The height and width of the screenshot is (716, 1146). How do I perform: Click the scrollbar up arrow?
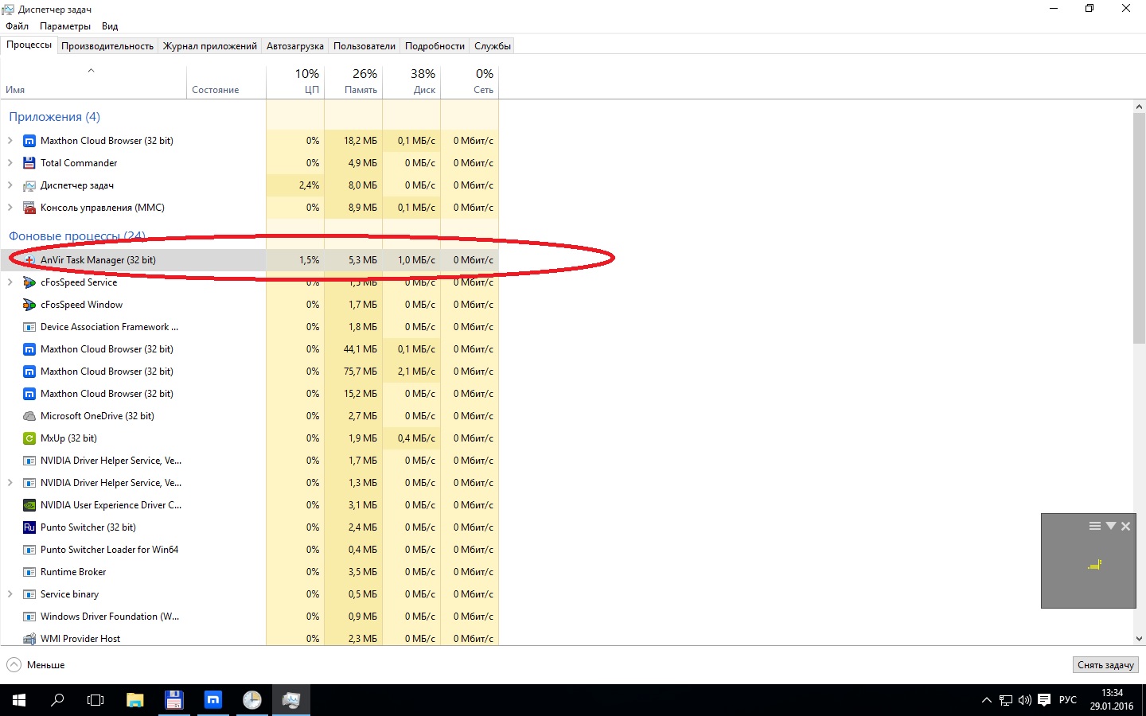coord(1139,107)
